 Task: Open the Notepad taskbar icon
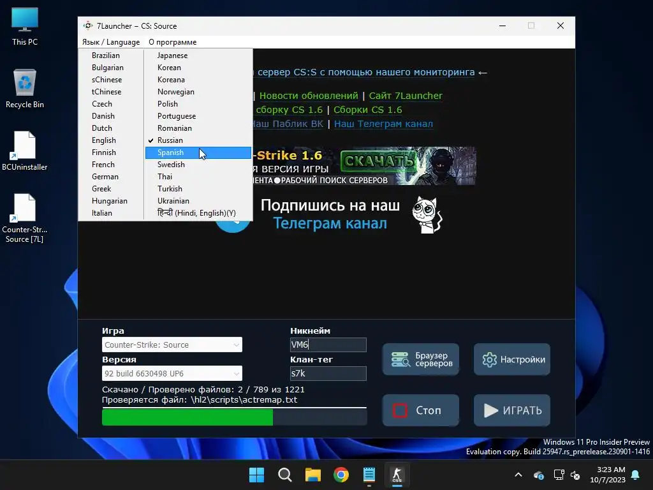(369, 475)
